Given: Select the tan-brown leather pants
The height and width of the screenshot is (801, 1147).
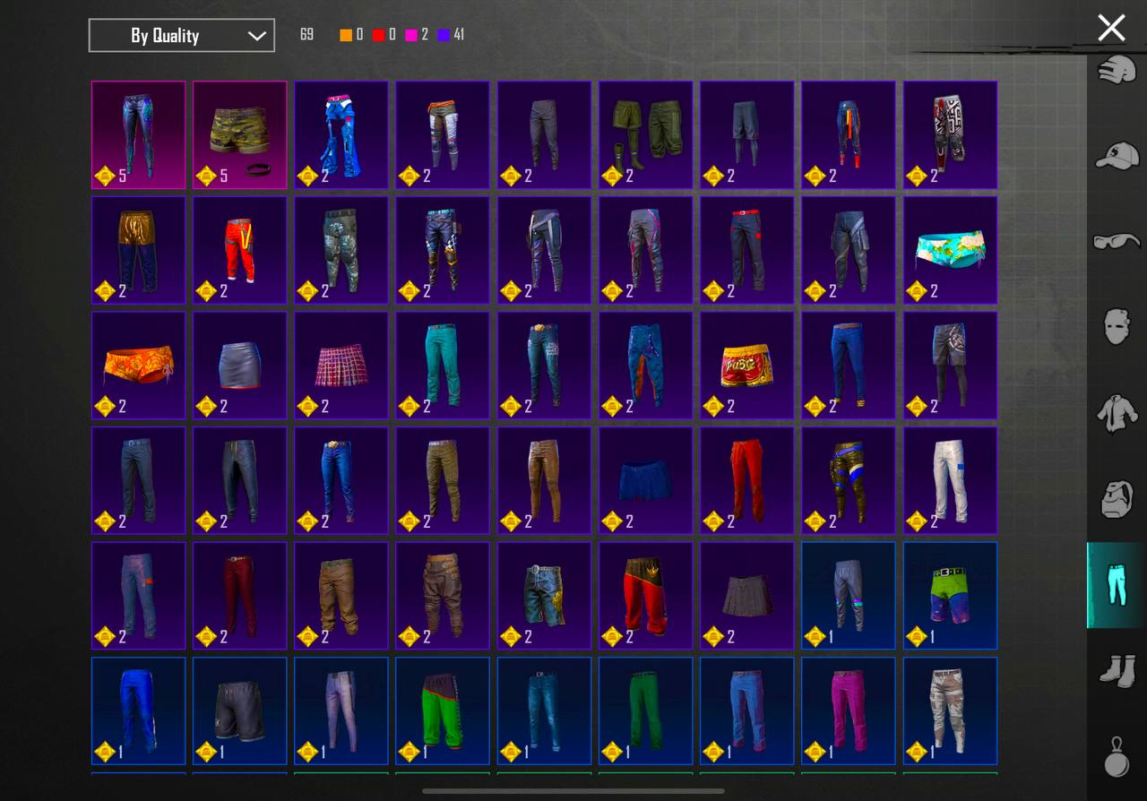Looking at the screenshot, I should point(544,480).
